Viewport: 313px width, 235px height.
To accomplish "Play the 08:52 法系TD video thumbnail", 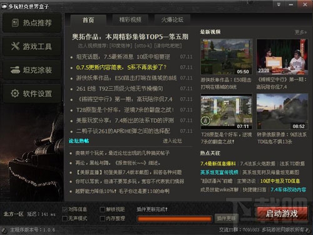I will [x=282, y=112].
